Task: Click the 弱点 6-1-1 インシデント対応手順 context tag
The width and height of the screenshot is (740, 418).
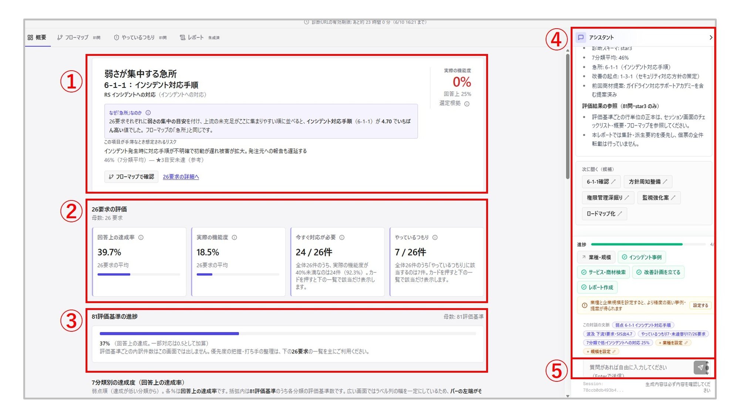Action: click(643, 325)
